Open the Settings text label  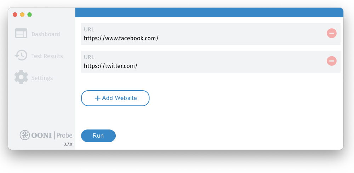42,78
